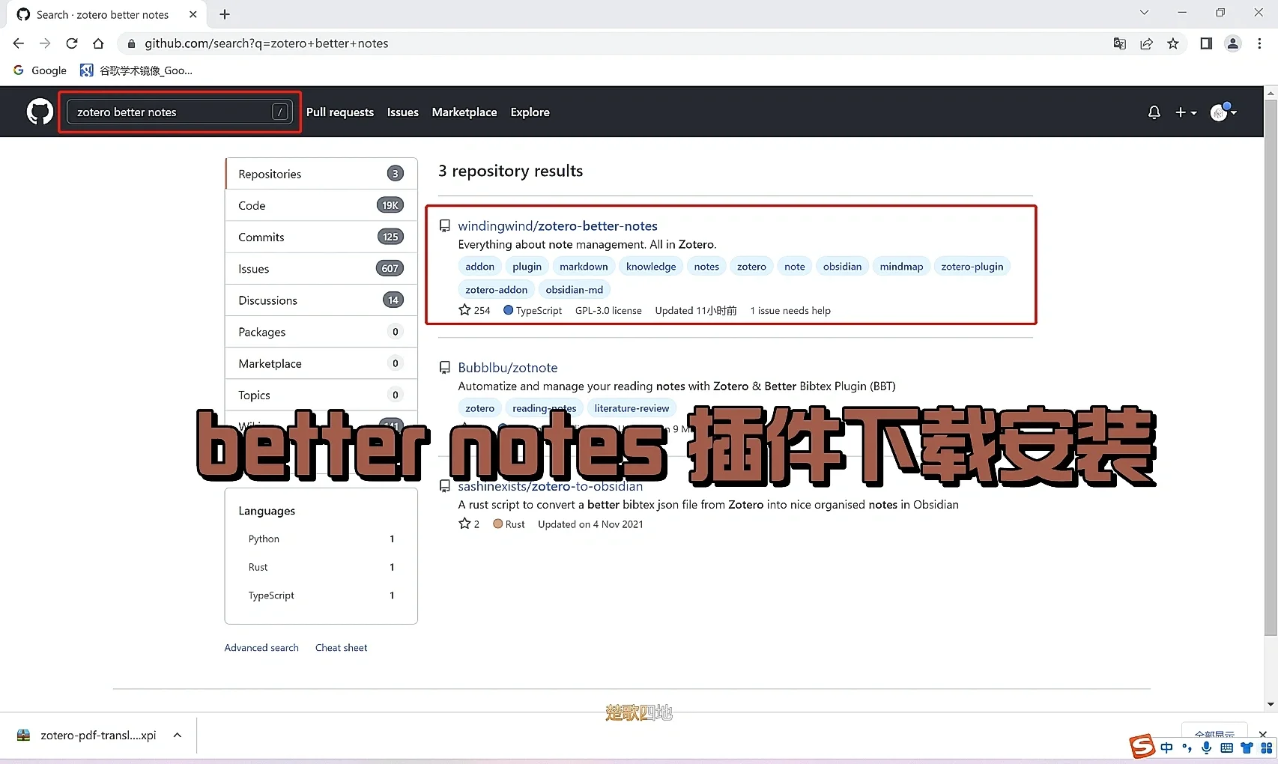Click the Advanced search link
The height and width of the screenshot is (764, 1278).
click(x=261, y=647)
